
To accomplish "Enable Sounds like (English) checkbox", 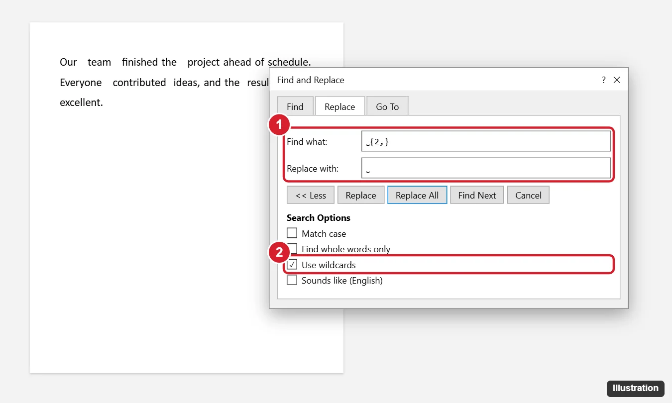I will 292,281.
